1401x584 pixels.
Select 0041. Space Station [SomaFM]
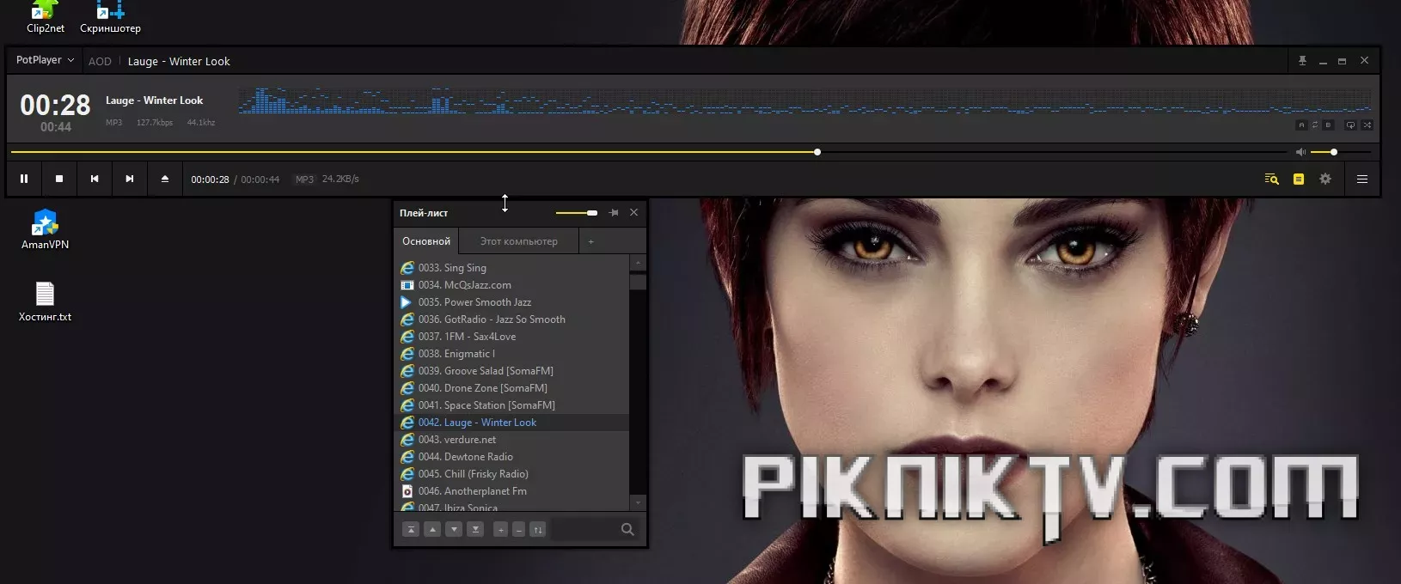[511, 405]
